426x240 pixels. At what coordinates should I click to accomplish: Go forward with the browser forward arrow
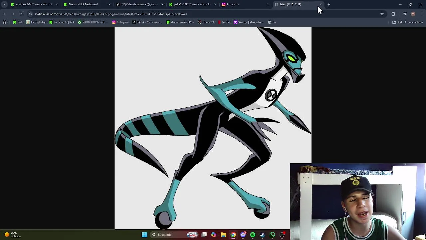click(13, 14)
